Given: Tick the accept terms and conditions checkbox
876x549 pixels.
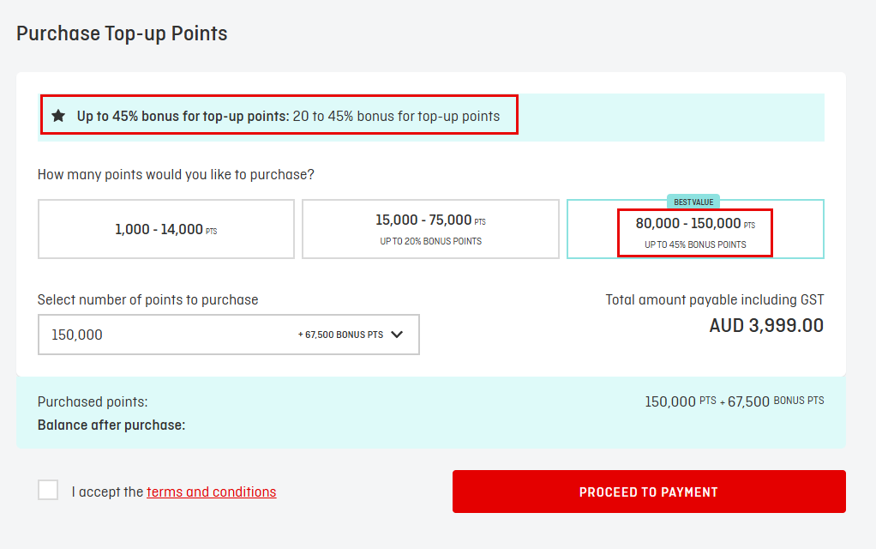Looking at the screenshot, I should tap(48, 491).
